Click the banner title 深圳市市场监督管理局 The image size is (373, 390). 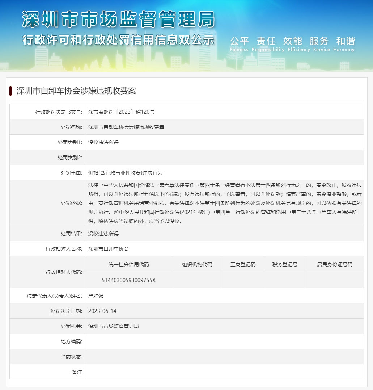point(118,19)
